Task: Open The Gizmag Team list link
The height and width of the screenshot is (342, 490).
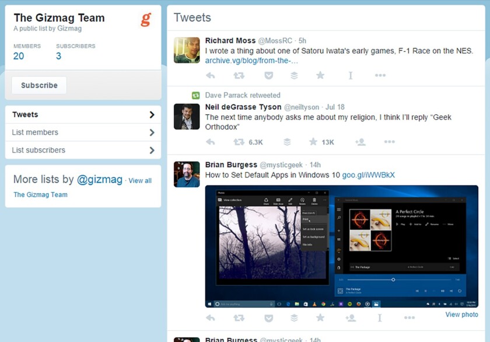Action: (x=40, y=195)
